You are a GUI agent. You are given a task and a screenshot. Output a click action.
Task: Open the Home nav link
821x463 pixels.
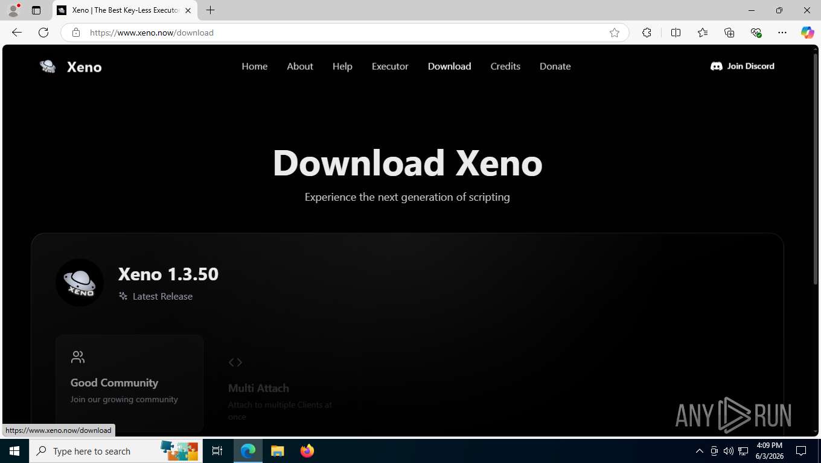(x=255, y=66)
